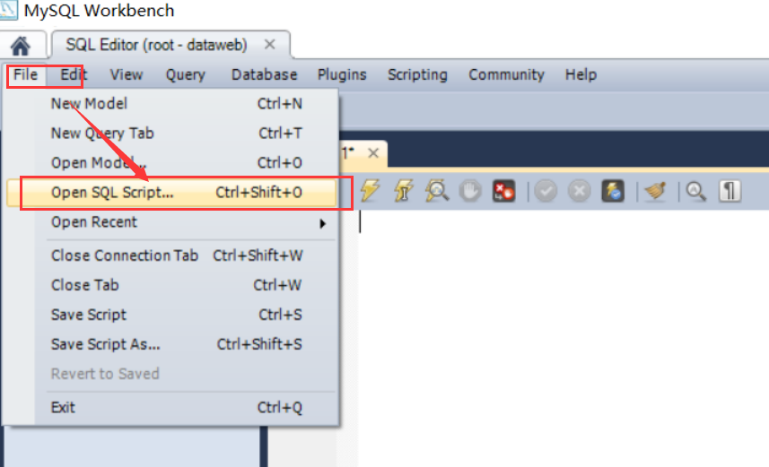This screenshot has width=769, height=467.
Task: Open the View menu
Action: 126,74
